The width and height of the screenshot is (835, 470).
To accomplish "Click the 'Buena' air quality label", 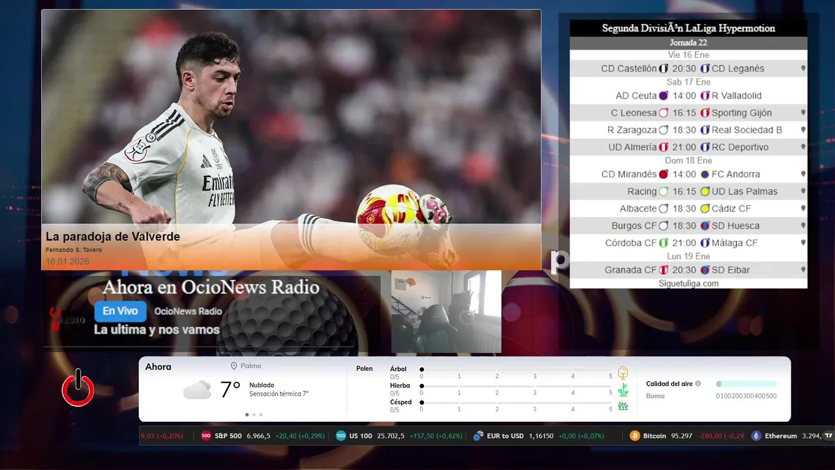I will coord(655,396).
